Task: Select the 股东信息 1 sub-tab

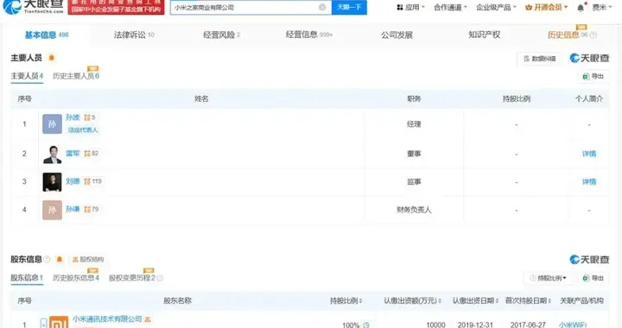Action: (27, 278)
